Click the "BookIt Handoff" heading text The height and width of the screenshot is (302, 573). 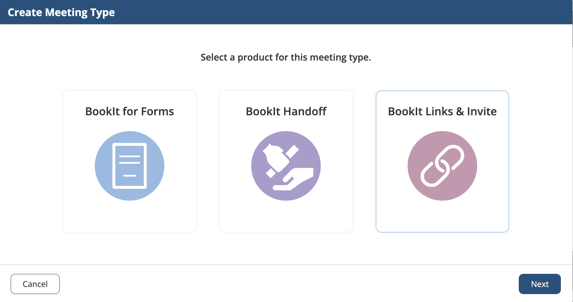[286, 112]
